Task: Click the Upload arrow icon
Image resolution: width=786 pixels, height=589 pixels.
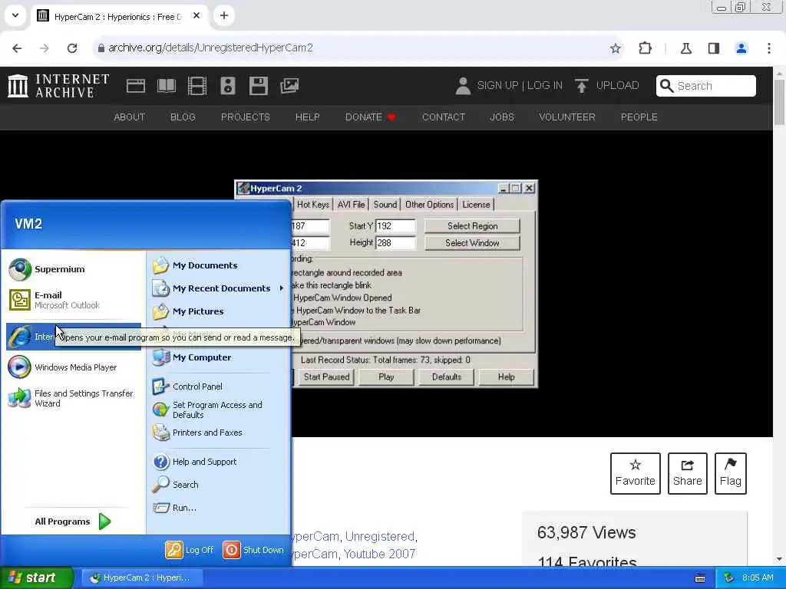Action: [582, 86]
